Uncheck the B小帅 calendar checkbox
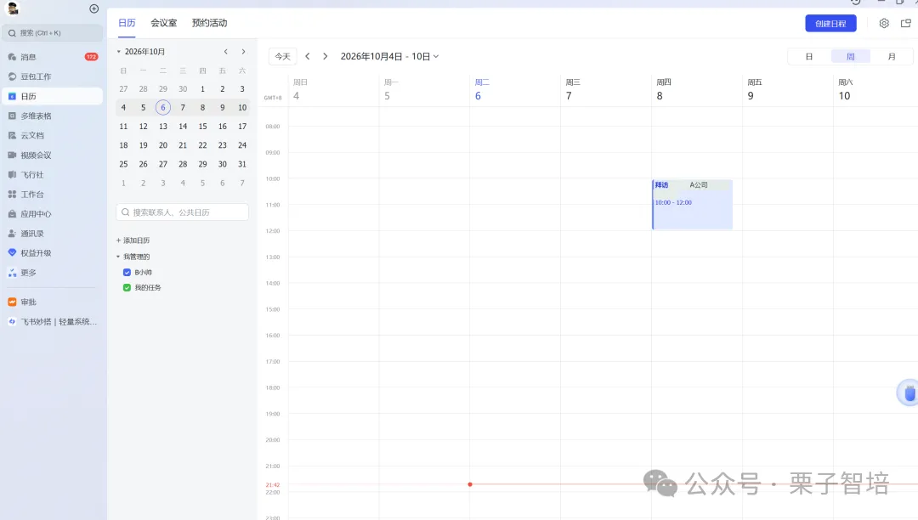918x520 pixels. [x=127, y=273]
